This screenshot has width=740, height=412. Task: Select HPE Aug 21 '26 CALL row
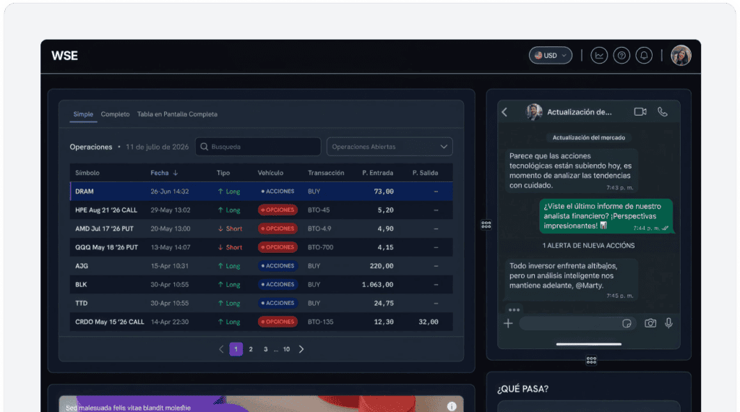261,210
